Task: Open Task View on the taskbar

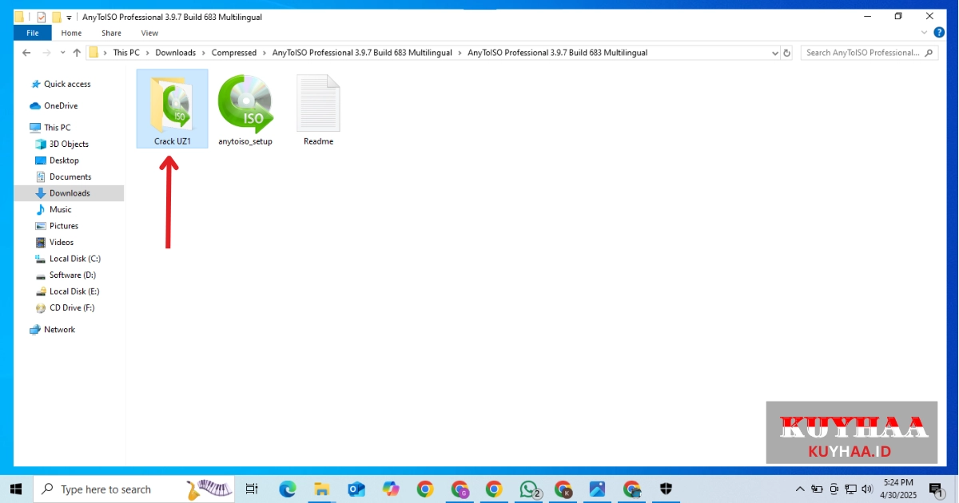Action: pyautogui.click(x=252, y=489)
